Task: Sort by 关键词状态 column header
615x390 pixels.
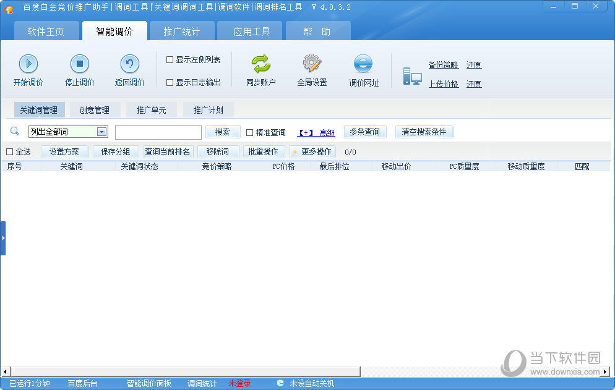Action: (x=140, y=166)
